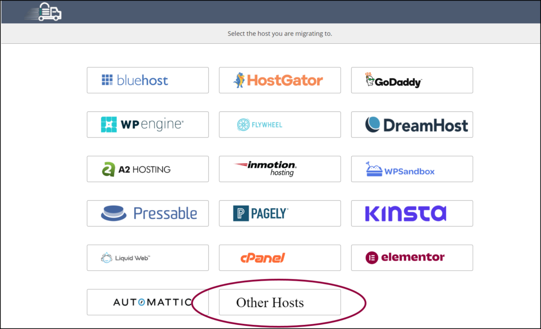Click the green A2 Hosting logo icon
Screen dimensions: 541x329
pos(108,169)
